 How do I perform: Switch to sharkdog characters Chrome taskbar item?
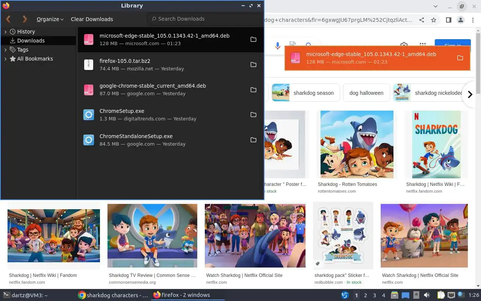(x=113, y=295)
